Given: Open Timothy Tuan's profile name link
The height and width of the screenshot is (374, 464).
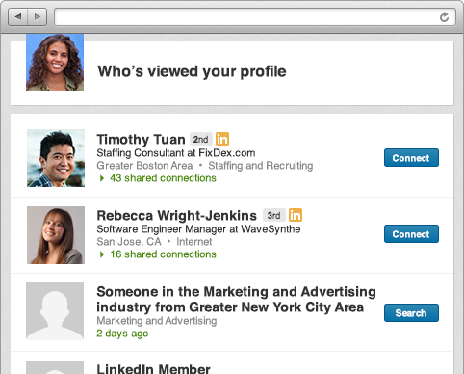Looking at the screenshot, I should click(141, 140).
